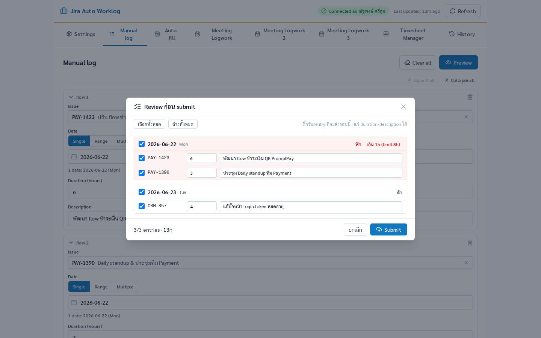Image resolution: width=541 pixels, height=338 pixels.
Task: Click Expand all rows
Action: (x=421, y=80)
